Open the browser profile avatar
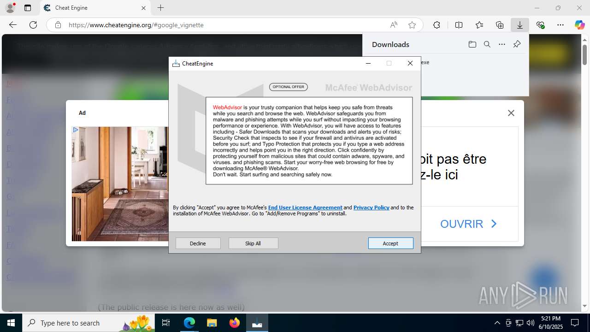 click(x=10, y=8)
